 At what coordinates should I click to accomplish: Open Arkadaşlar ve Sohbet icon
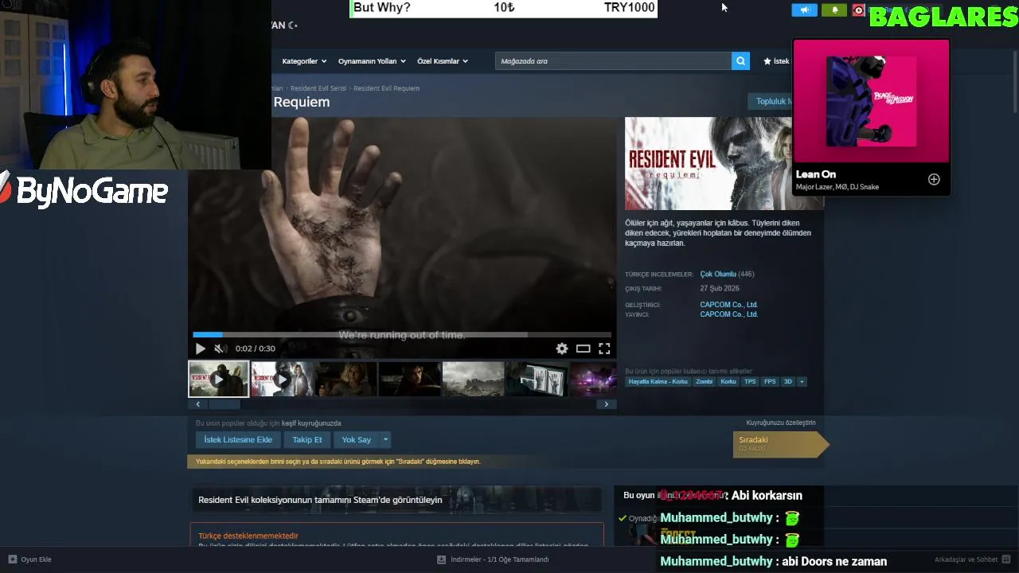coord(1006,559)
